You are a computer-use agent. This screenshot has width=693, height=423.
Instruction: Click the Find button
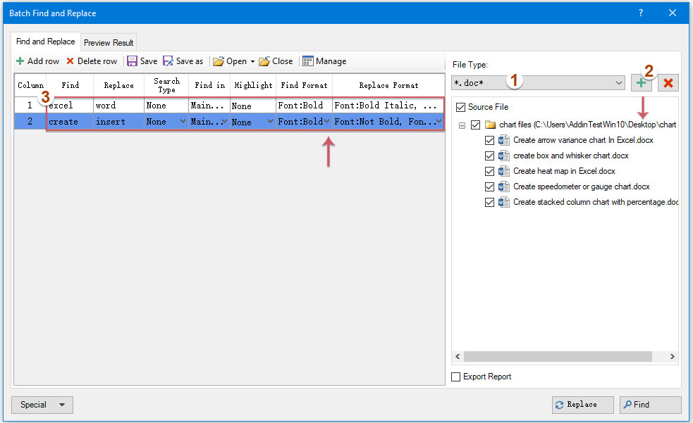tap(649, 404)
